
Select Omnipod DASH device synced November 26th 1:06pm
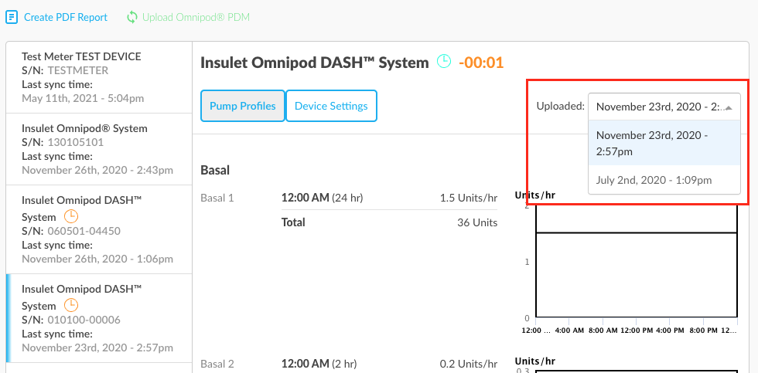tap(99, 229)
